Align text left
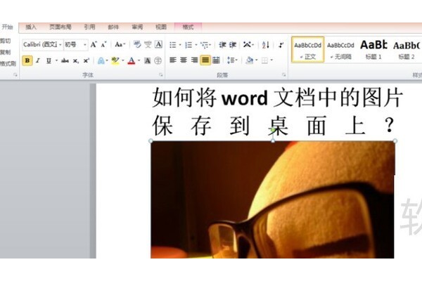The height and width of the screenshot is (281, 422). tap(173, 60)
